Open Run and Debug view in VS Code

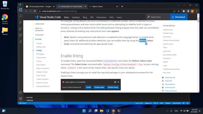20,29
